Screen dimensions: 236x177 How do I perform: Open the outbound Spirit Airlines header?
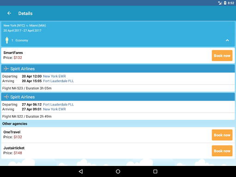(x=118, y=69)
